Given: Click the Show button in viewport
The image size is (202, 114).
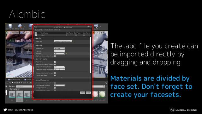Looking at the screenshot, I should point(27,33).
